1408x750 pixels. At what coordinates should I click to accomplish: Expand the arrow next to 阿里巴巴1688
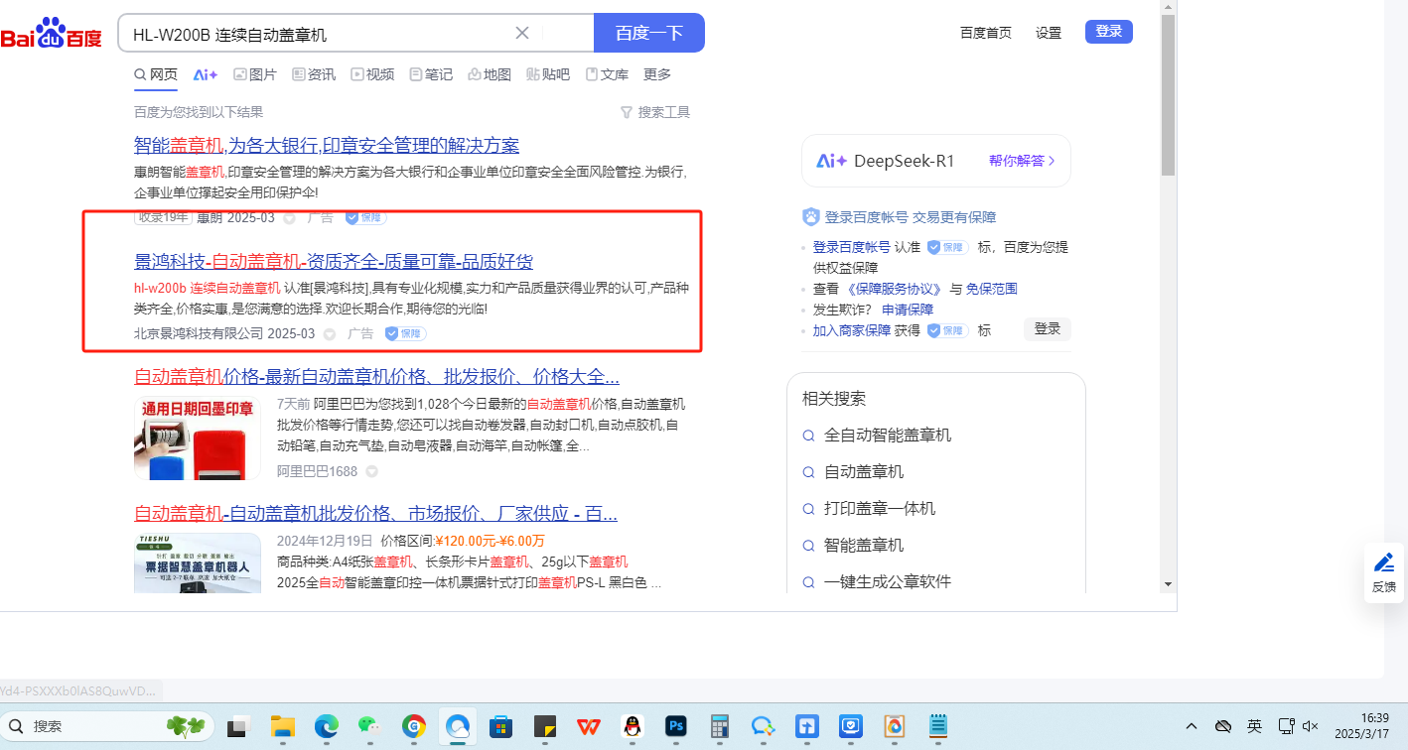(372, 472)
